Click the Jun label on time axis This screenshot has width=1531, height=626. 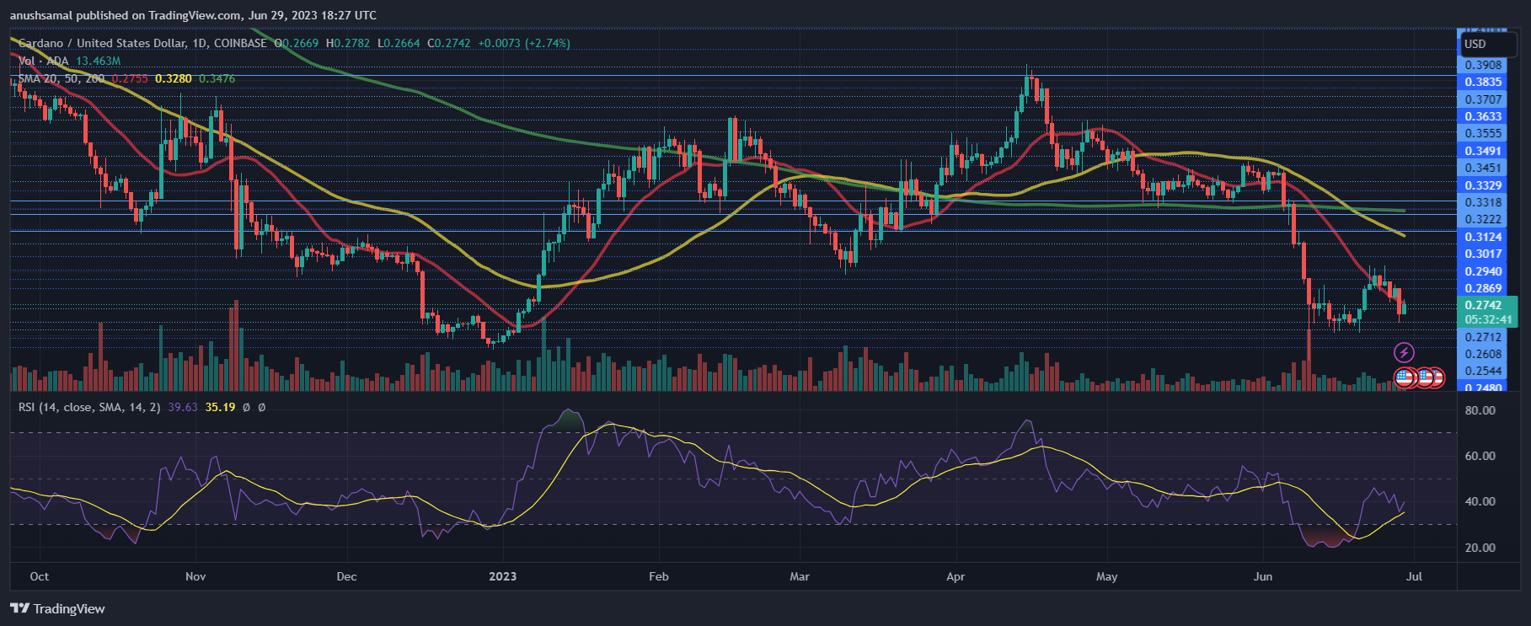click(x=1263, y=576)
